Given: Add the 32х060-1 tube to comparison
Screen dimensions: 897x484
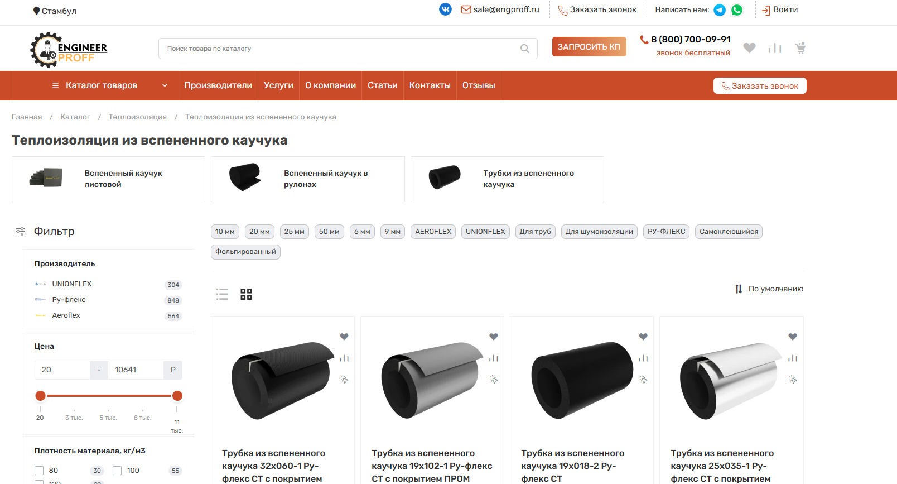Looking at the screenshot, I should pos(344,358).
